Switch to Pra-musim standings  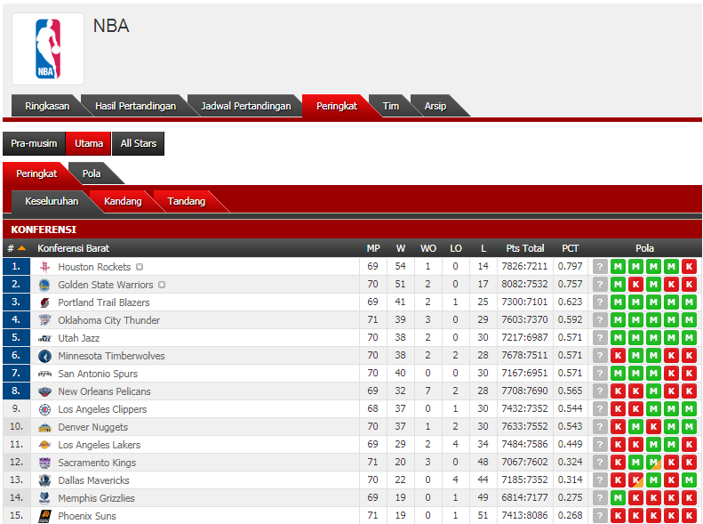click(34, 143)
